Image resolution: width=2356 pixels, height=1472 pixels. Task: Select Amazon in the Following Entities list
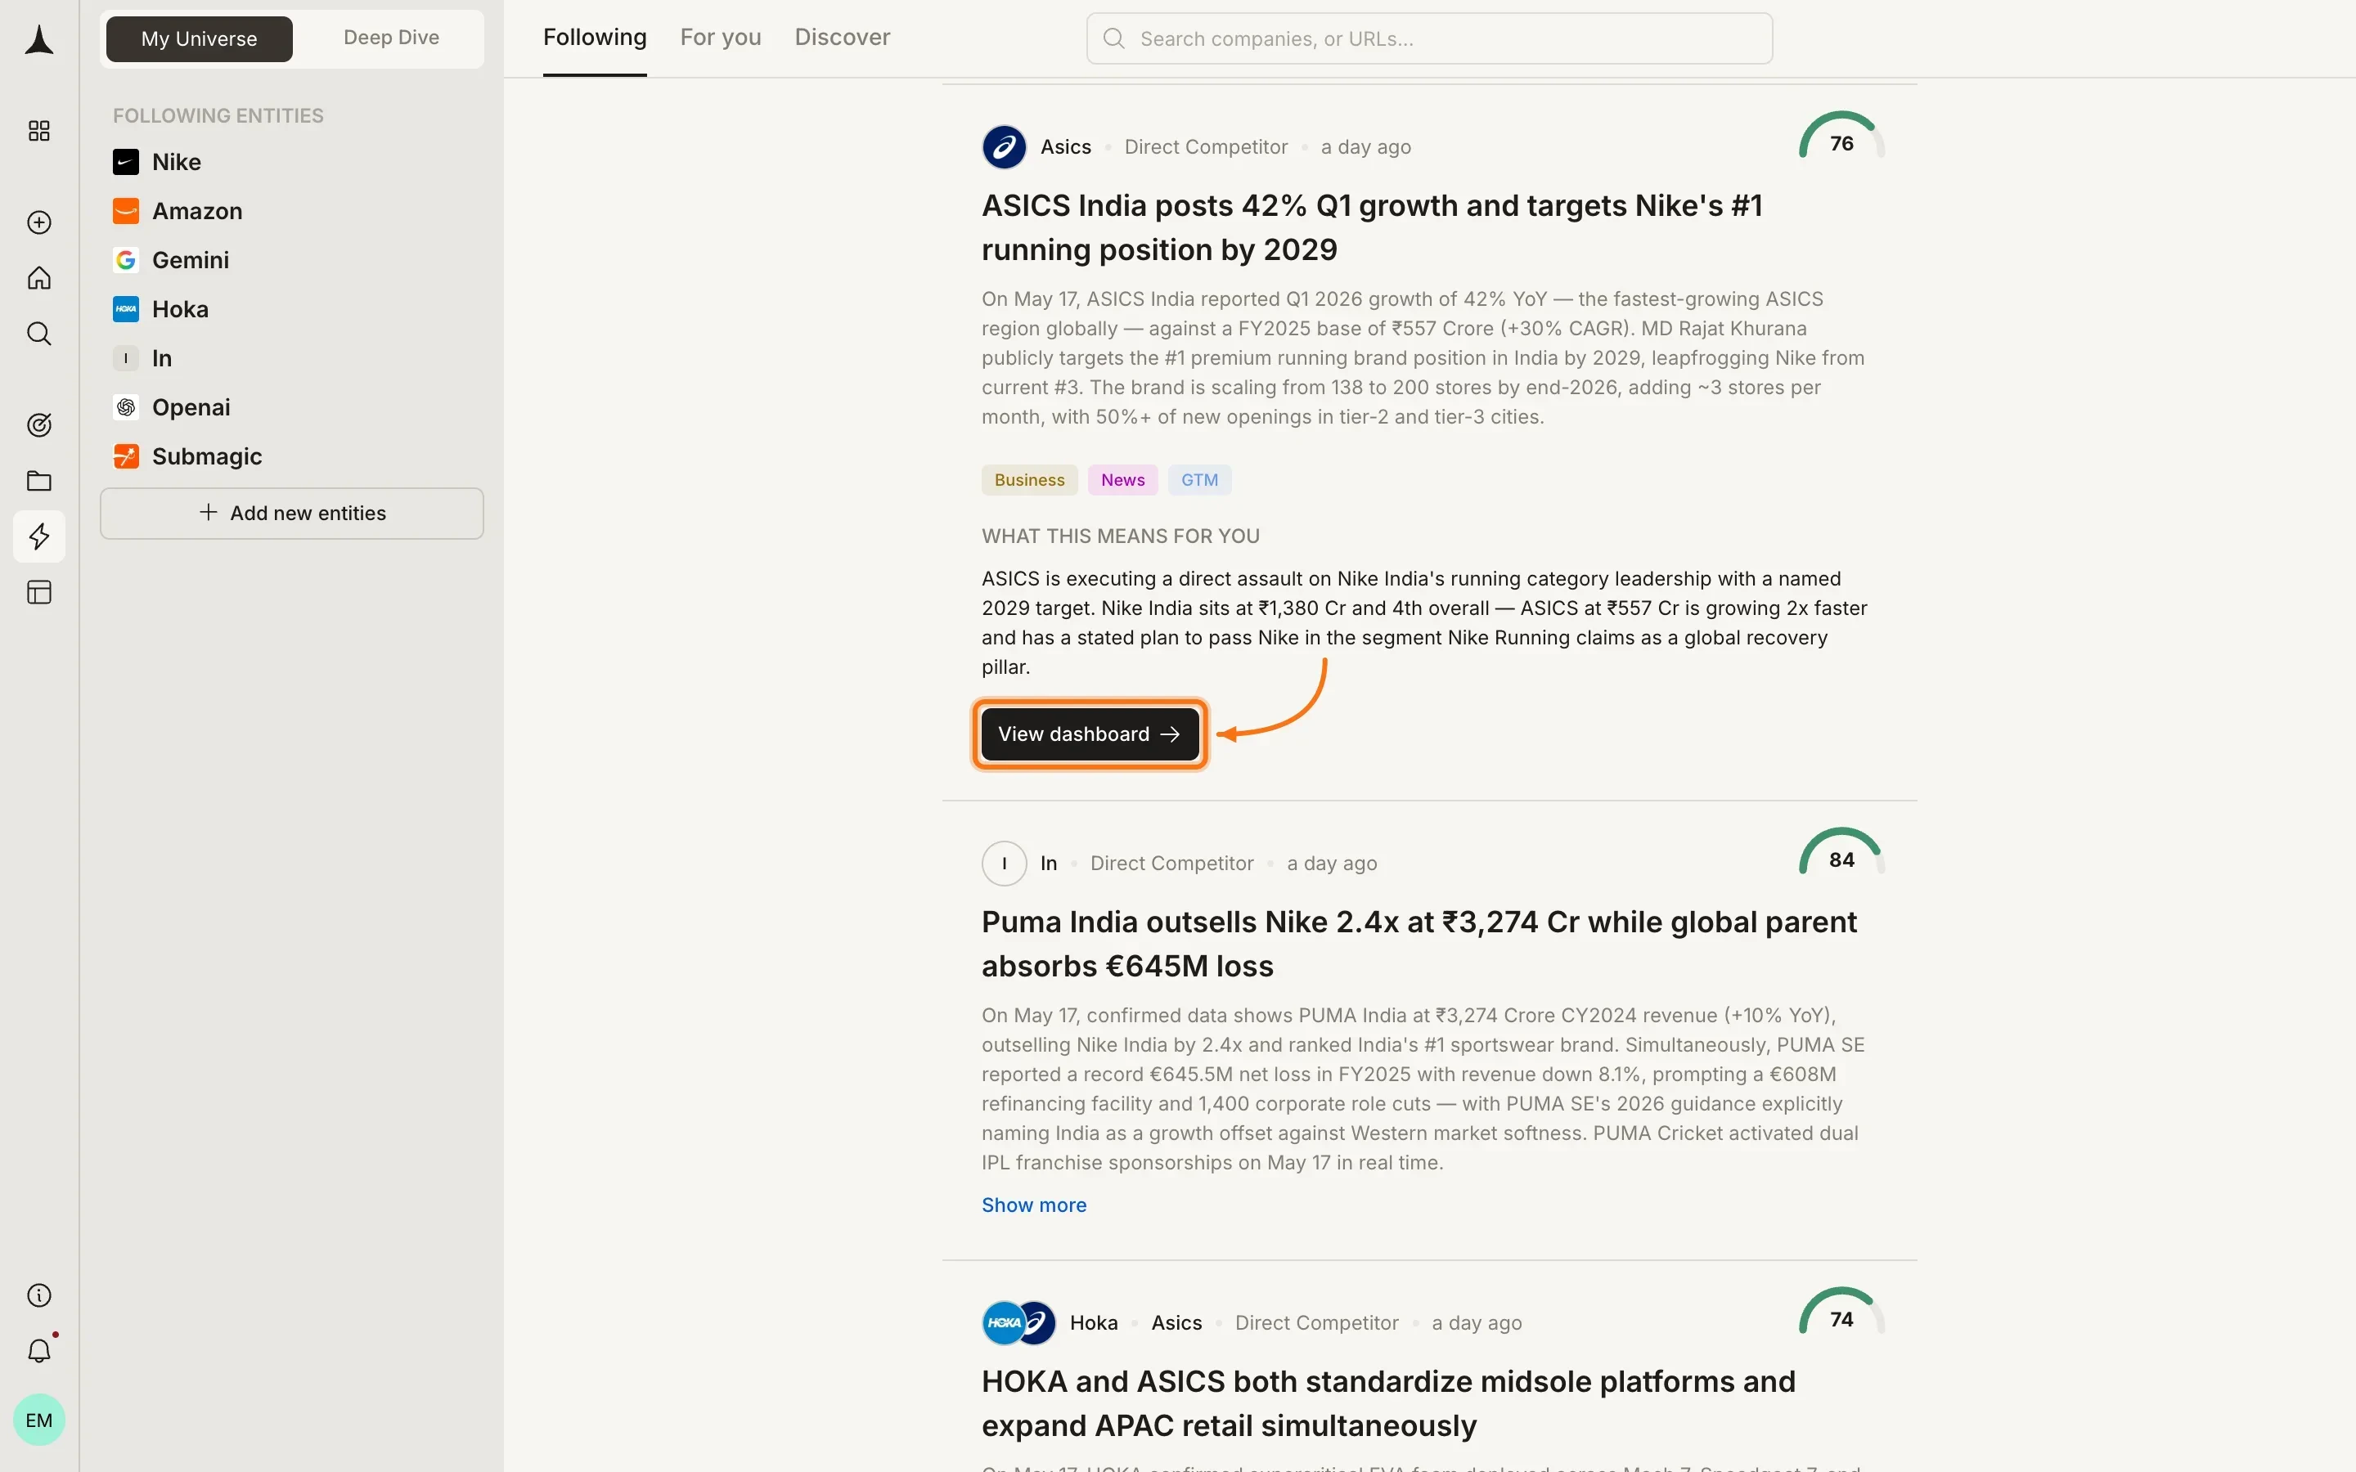point(198,211)
